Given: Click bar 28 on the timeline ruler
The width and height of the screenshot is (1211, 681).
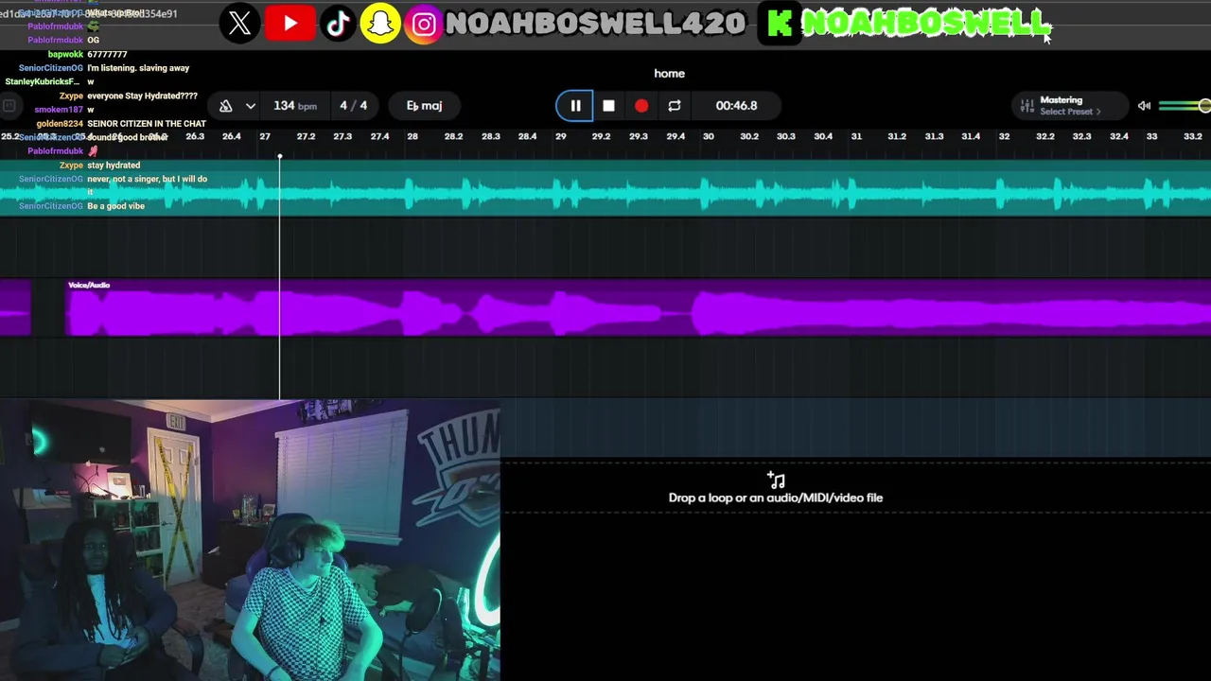Looking at the screenshot, I should [412, 136].
